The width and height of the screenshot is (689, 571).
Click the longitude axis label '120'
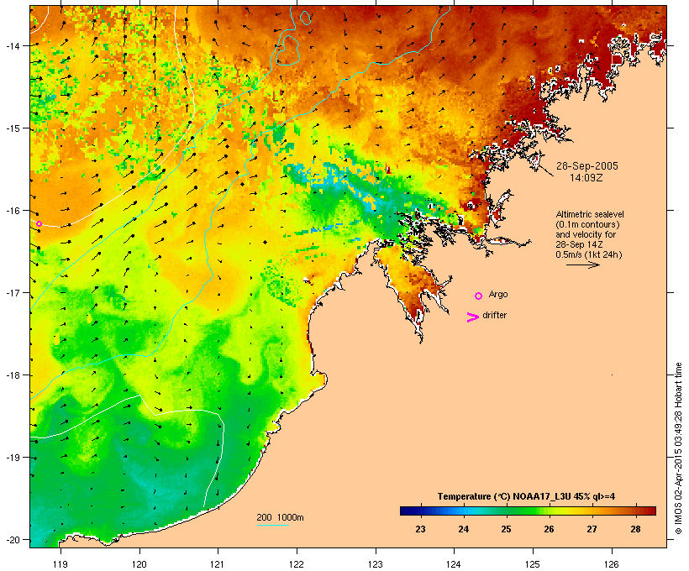click(139, 564)
